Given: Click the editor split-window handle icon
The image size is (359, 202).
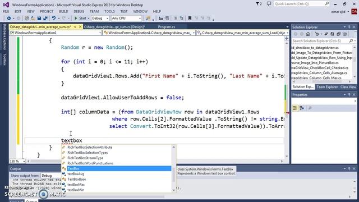Looking at the screenshot, I should point(287,39).
